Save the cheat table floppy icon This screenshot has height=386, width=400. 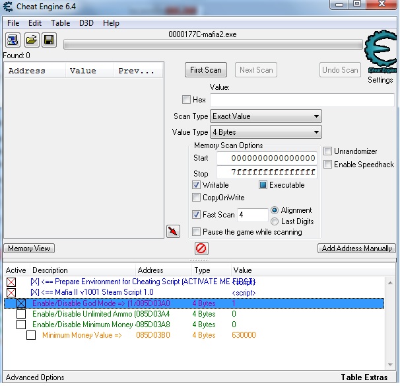pyautogui.click(x=49, y=40)
